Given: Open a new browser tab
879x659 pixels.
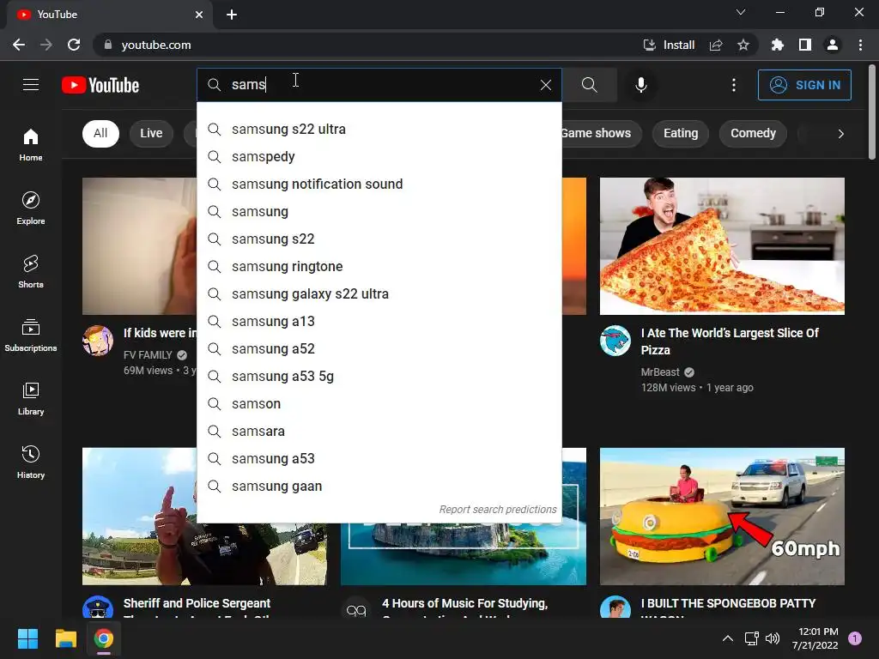Looking at the screenshot, I should (232, 15).
